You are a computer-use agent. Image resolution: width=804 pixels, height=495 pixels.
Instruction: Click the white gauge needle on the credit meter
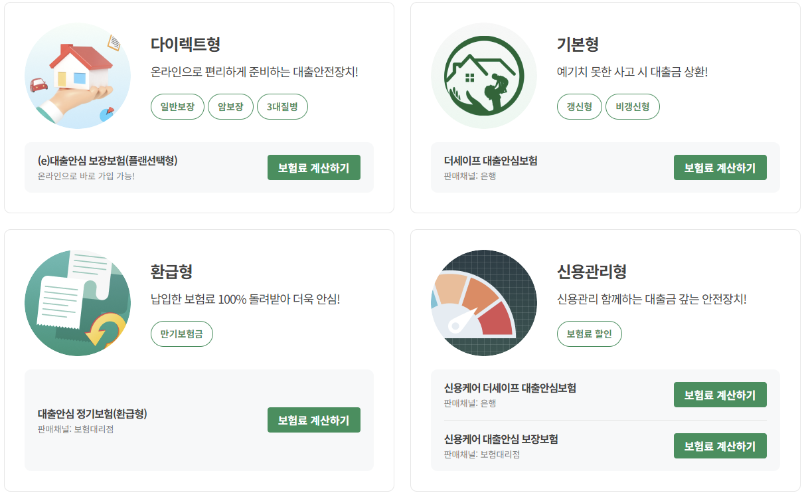462,320
